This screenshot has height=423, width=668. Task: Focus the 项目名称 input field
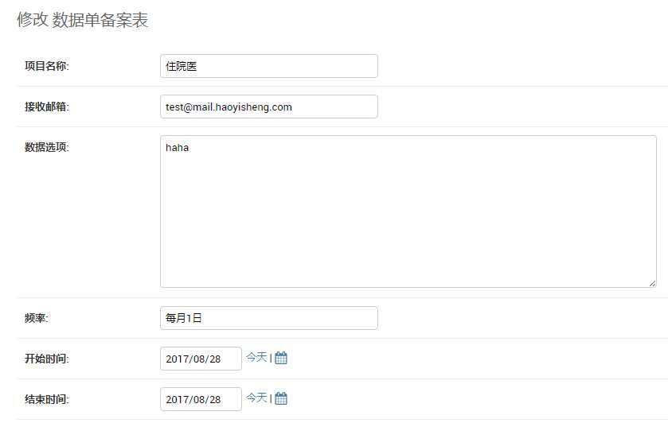[x=269, y=66]
